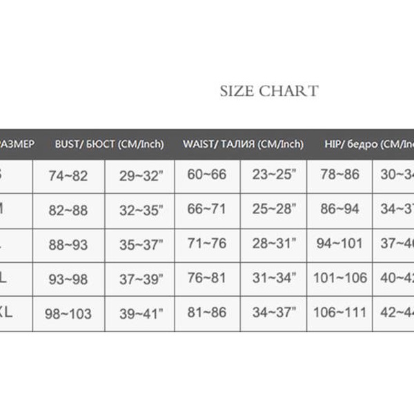Select the hip cell 86~94
This screenshot has height=414, width=414.
(340, 208)
